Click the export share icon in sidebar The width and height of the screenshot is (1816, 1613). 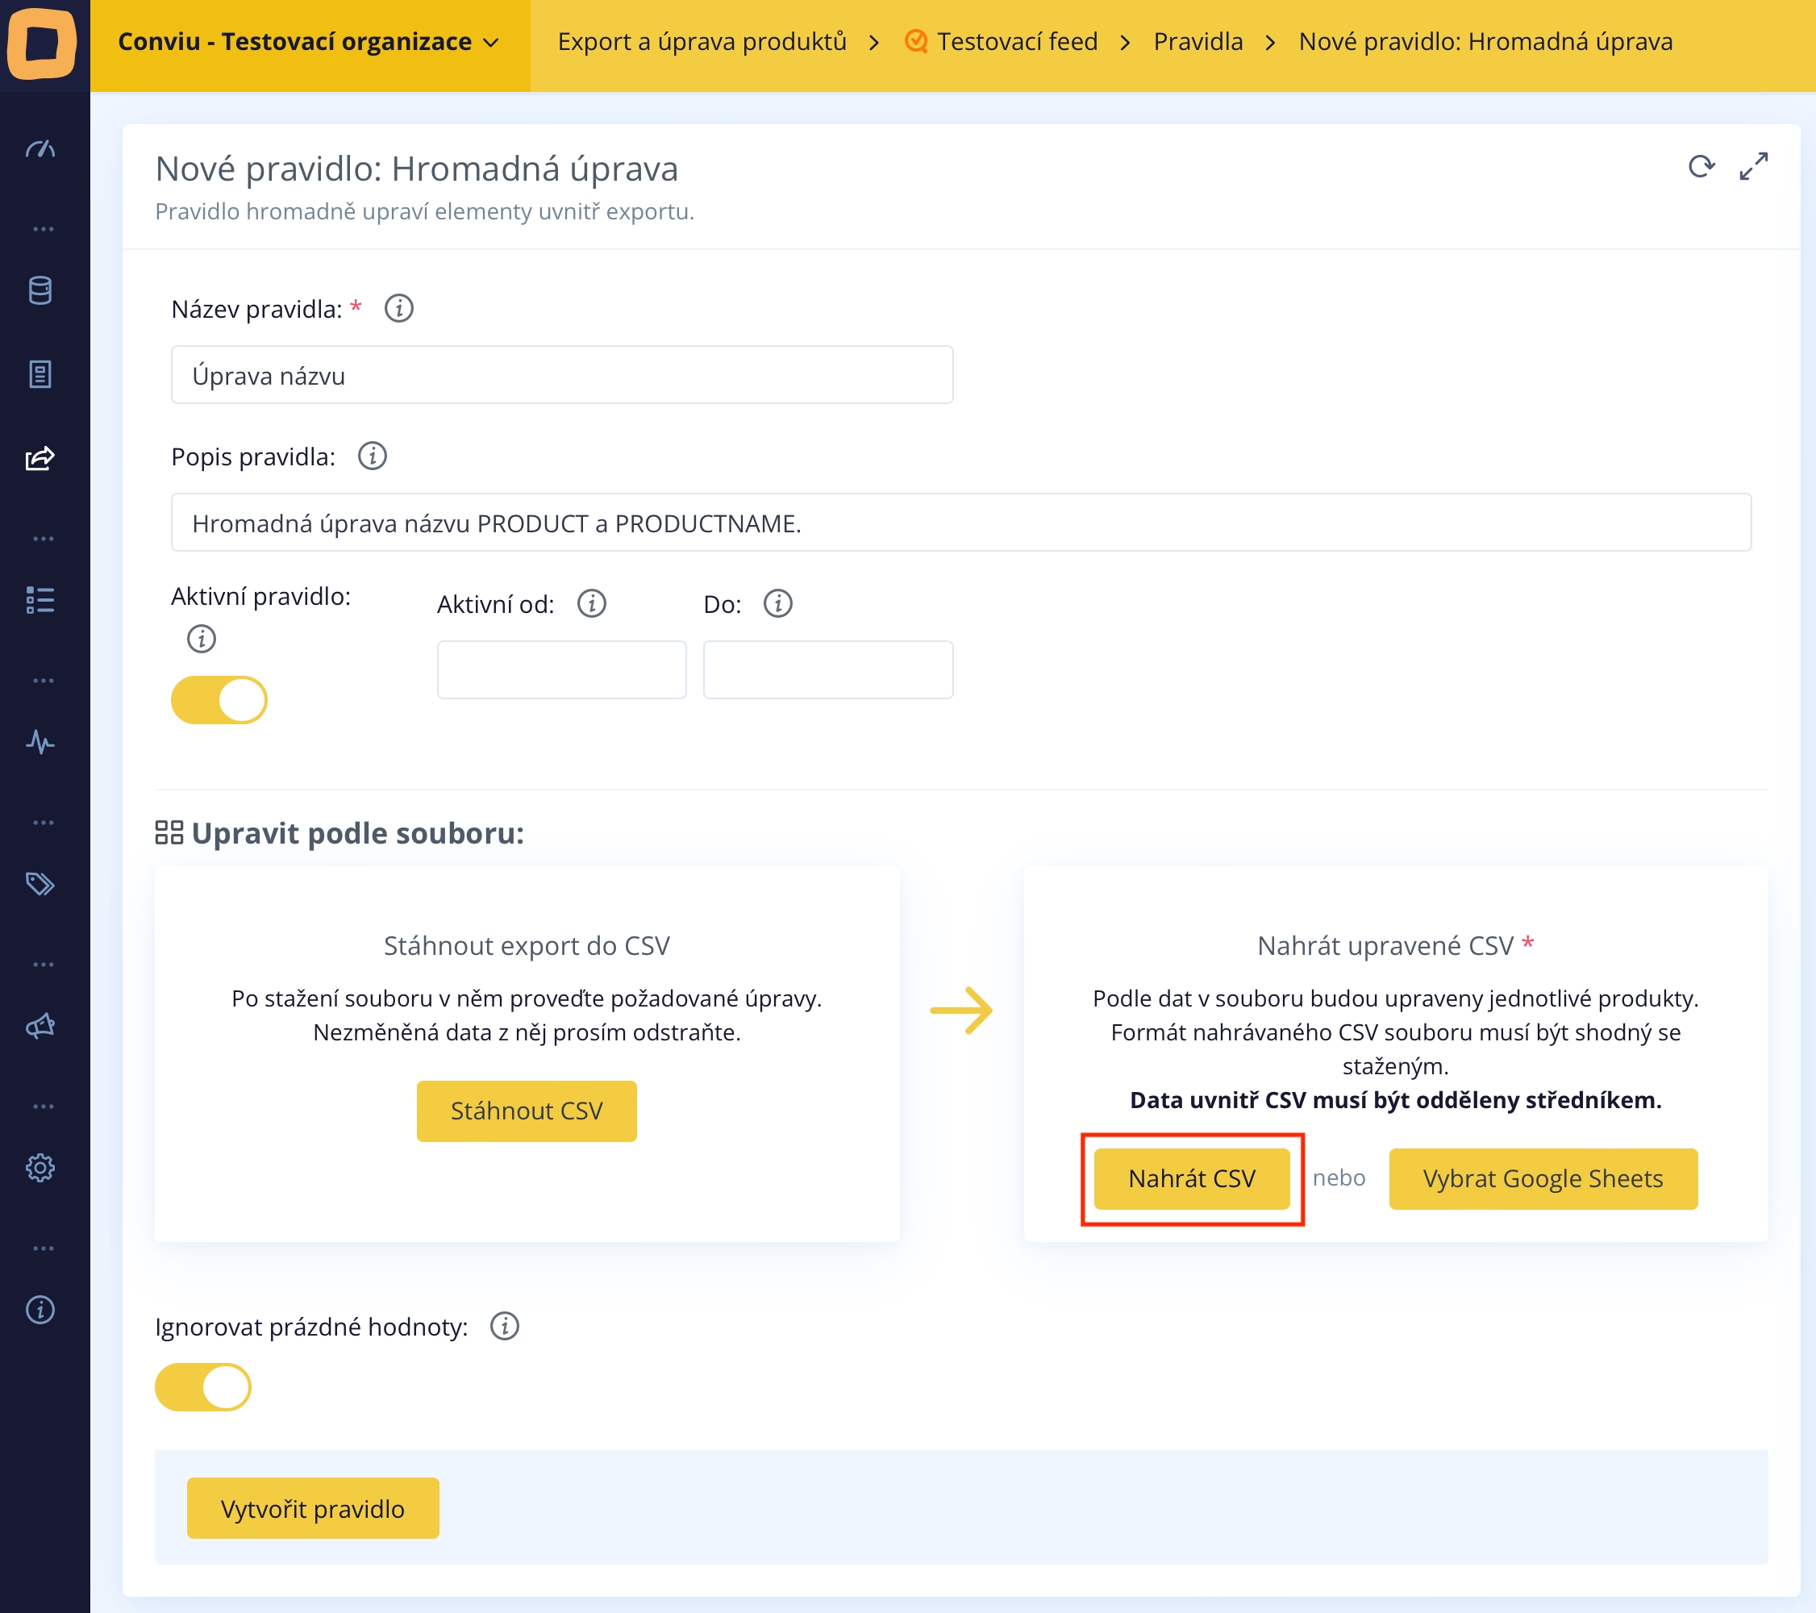click(x=40, y=459)
